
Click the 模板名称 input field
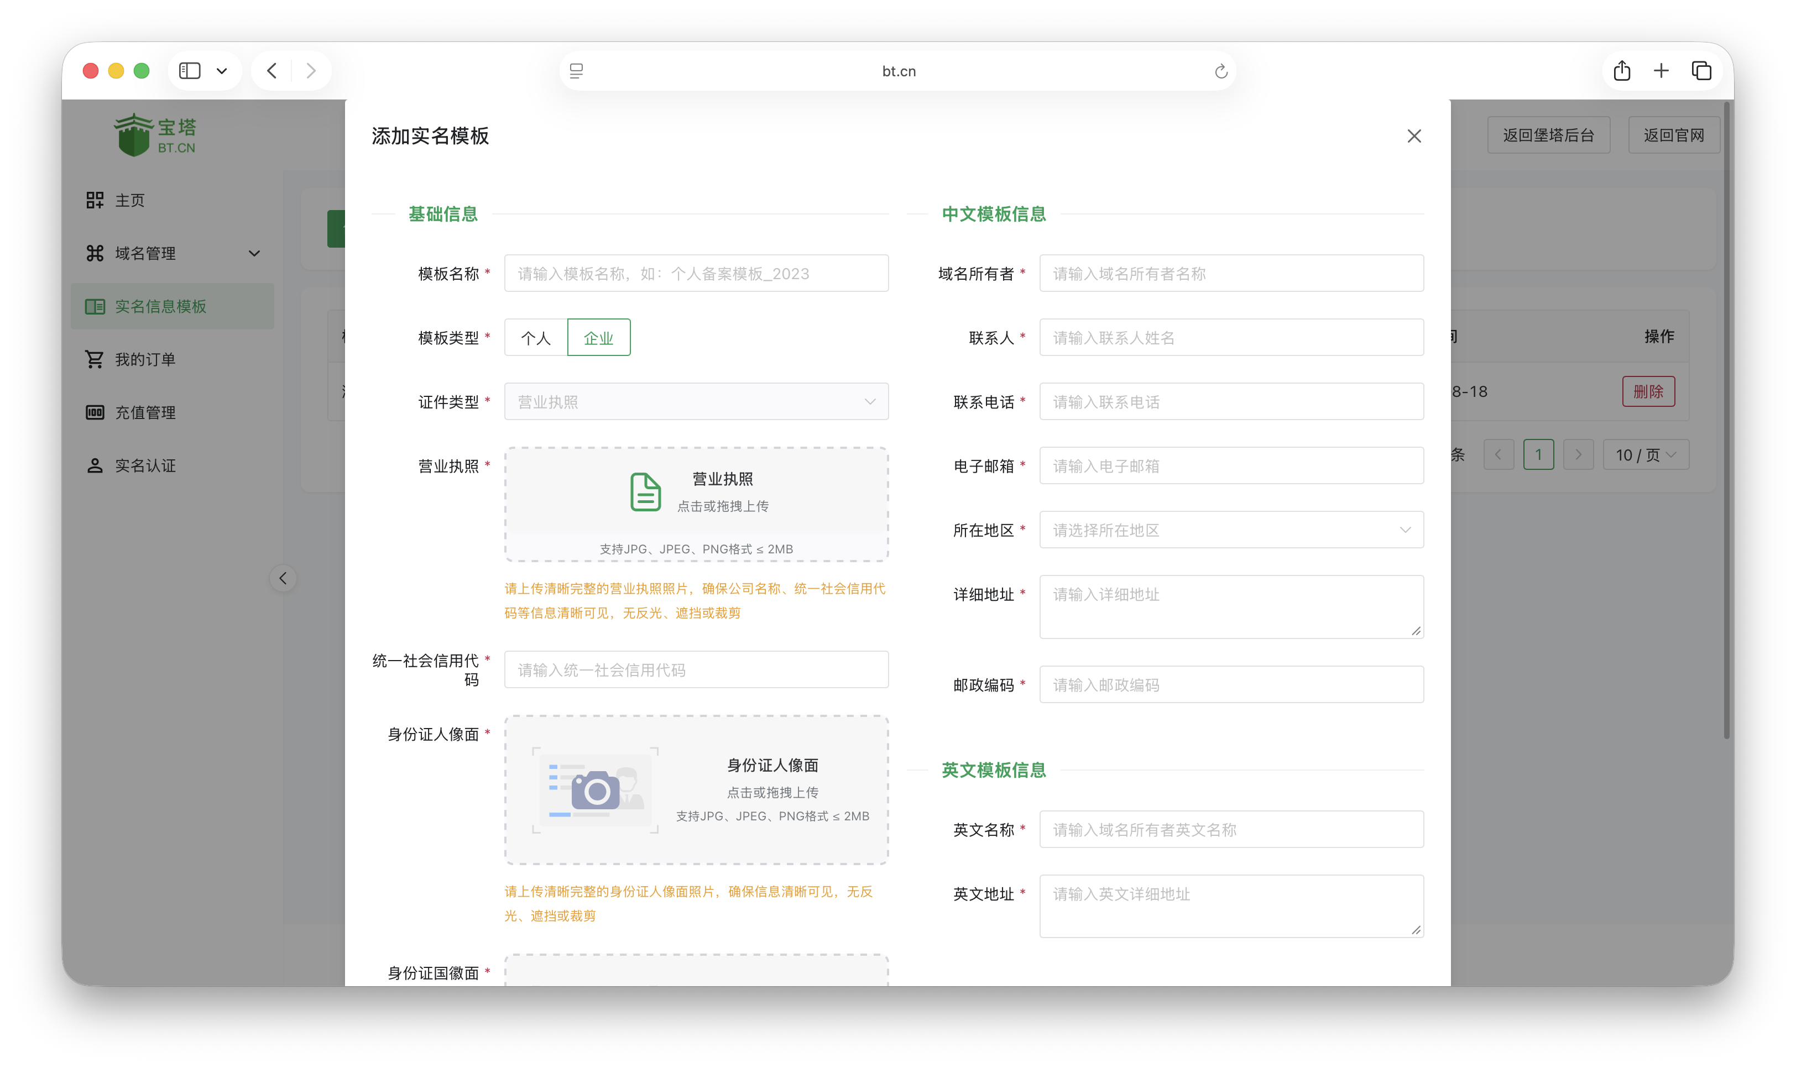pos(696,273)
